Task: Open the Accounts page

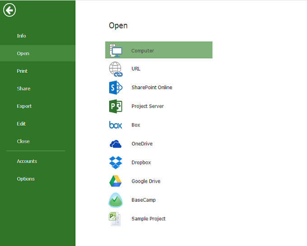Action: 37,161
